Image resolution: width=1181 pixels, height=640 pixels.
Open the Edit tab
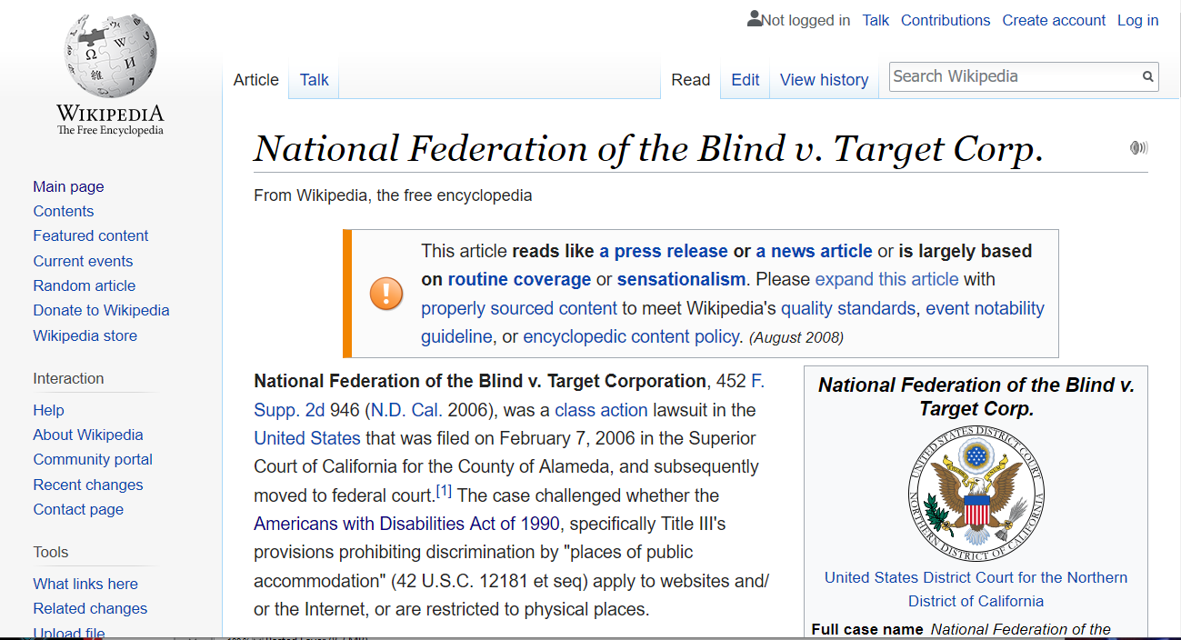coord(746,80)
